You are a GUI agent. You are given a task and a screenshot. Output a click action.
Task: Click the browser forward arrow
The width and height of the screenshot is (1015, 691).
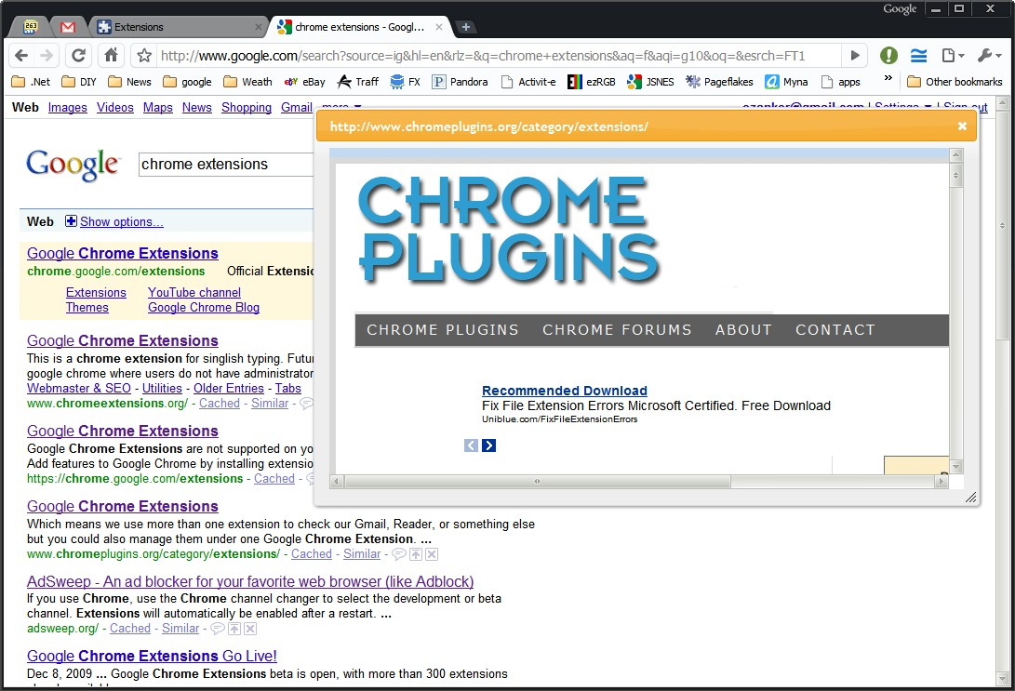pos(47,56)
